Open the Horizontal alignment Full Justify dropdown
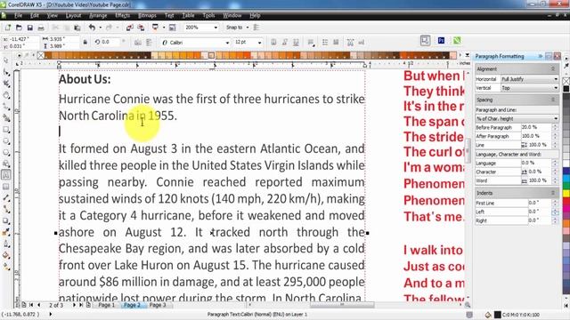 pyautogui.click(x=530, y=79)
